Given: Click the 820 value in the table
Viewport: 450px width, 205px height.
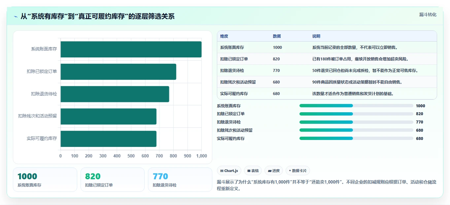Looking at the screenshot, I should [x=276, y=59].
